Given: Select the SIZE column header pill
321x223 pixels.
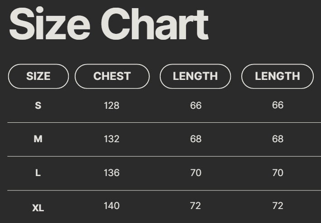Looking at the screenshot, I should 38,76.
